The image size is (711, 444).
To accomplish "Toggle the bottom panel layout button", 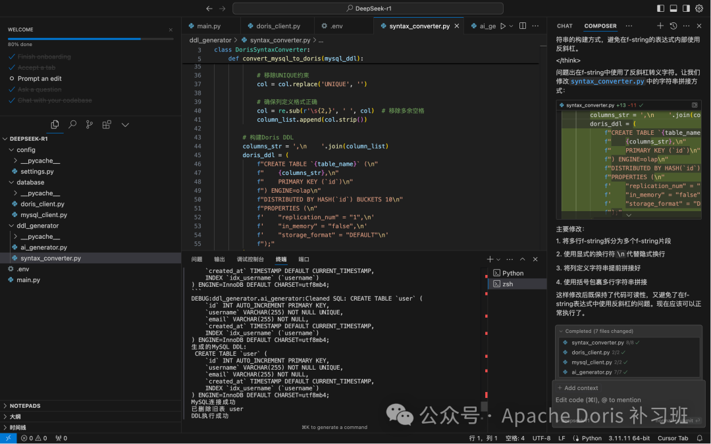I will tap(673, 9).
